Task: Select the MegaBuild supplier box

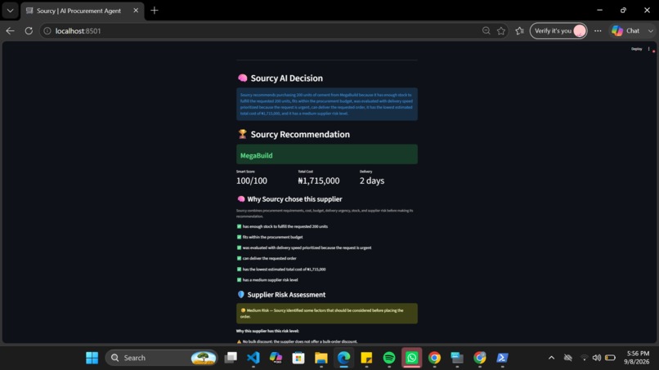Action: pyautogui.click(x=327, y=154)
